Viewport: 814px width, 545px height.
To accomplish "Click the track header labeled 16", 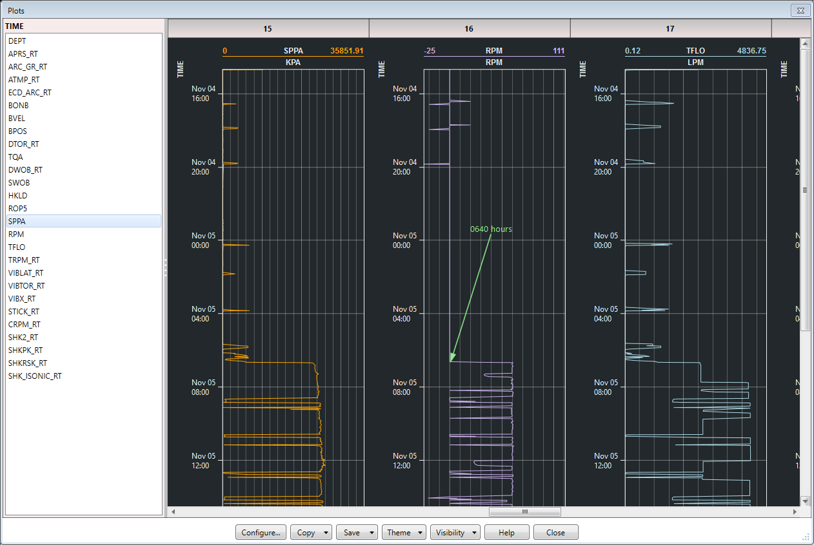I will pos(469,28).
